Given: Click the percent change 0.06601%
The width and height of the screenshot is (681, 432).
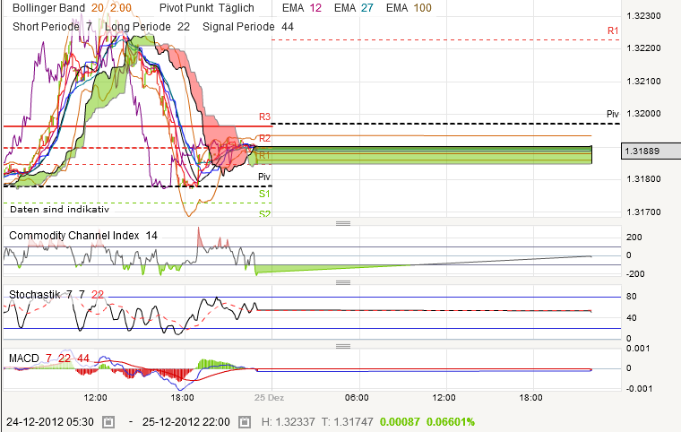Looking at the screenshot, I should coord(451,422).
